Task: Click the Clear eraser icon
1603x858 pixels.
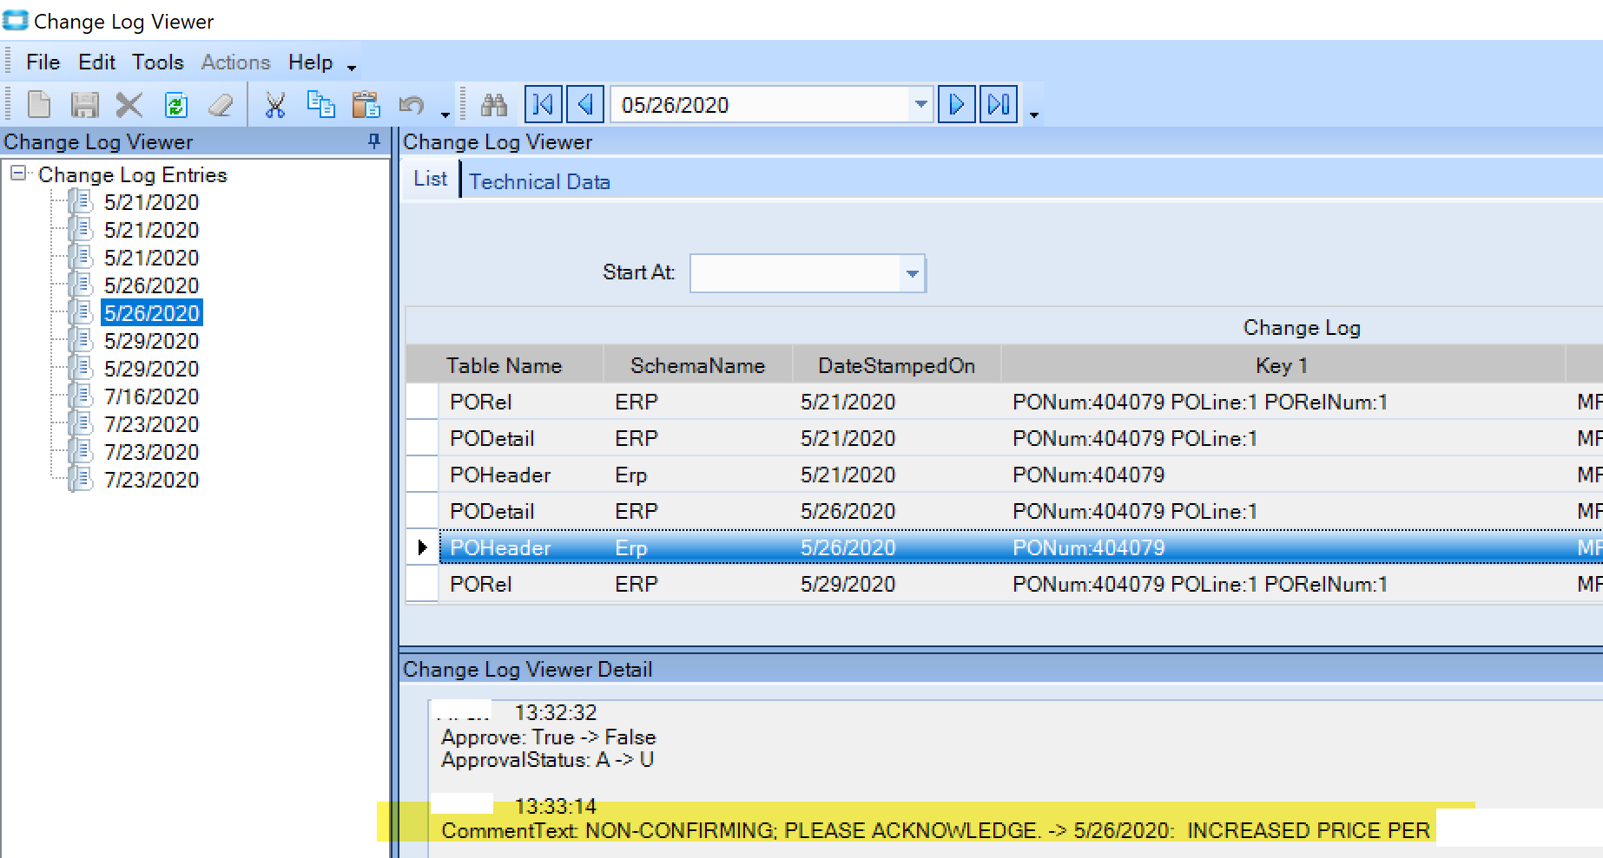Action: pyautogui.click(x=221, y=105)
